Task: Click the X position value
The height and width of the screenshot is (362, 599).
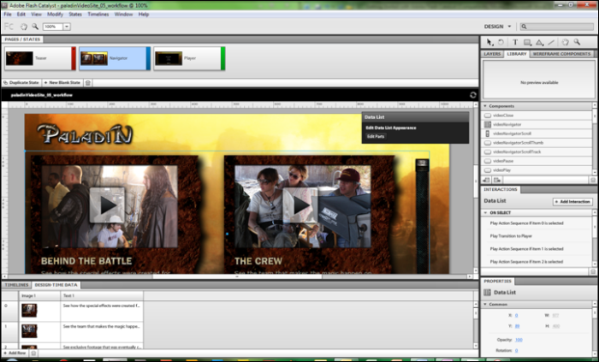Action: 517,316
